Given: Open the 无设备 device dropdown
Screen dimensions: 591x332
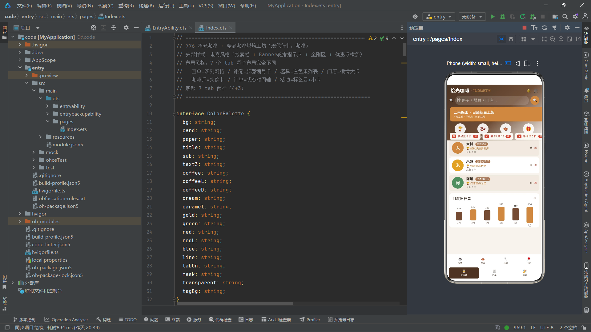Looking at the screenshot, I should click(x=472, y=17).
